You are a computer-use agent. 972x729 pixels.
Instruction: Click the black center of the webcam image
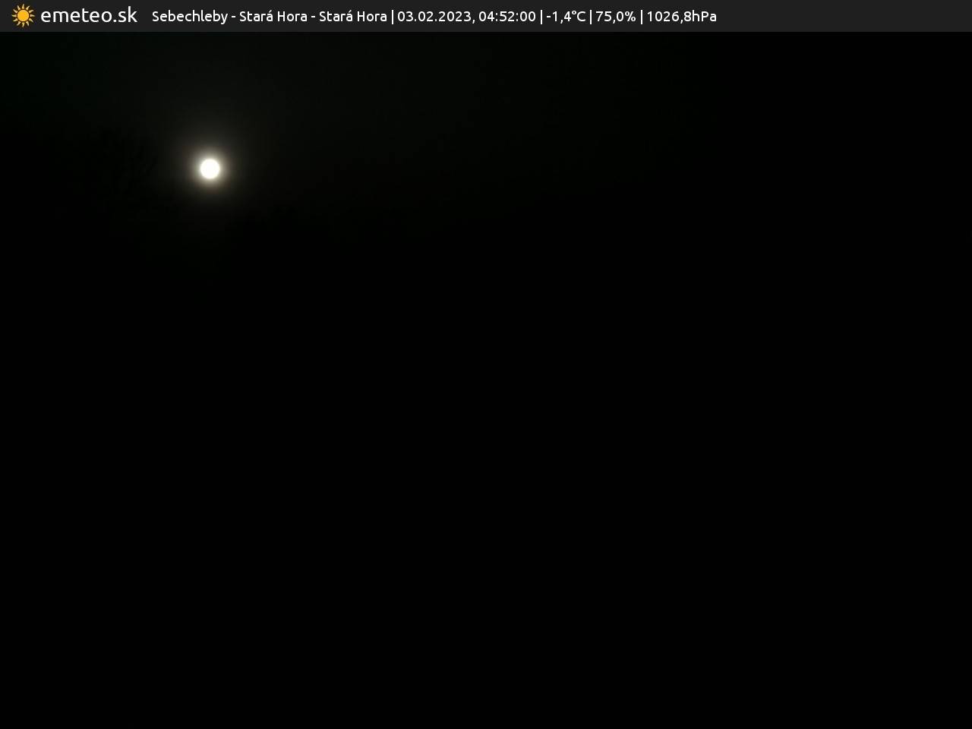tap(486, 380)
